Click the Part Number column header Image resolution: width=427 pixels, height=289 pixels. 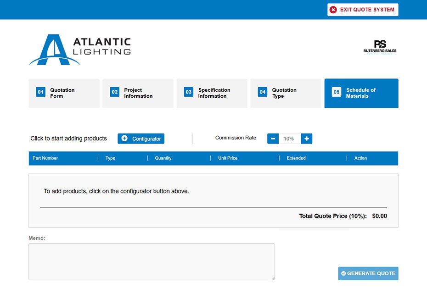45,158
